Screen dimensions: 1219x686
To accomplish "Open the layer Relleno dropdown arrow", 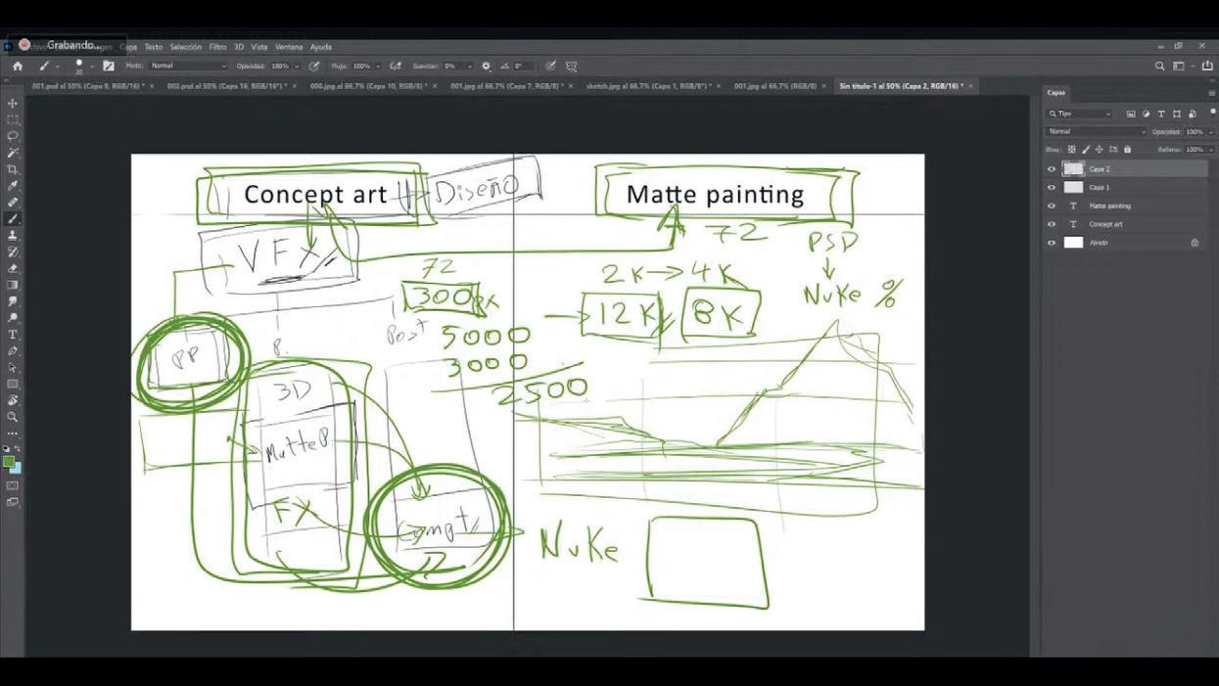I will click(x=1210, y=150).
